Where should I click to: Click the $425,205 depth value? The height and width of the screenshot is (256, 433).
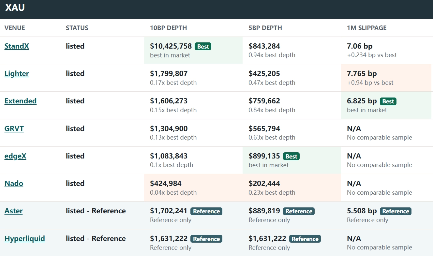(x=264, y=74)
